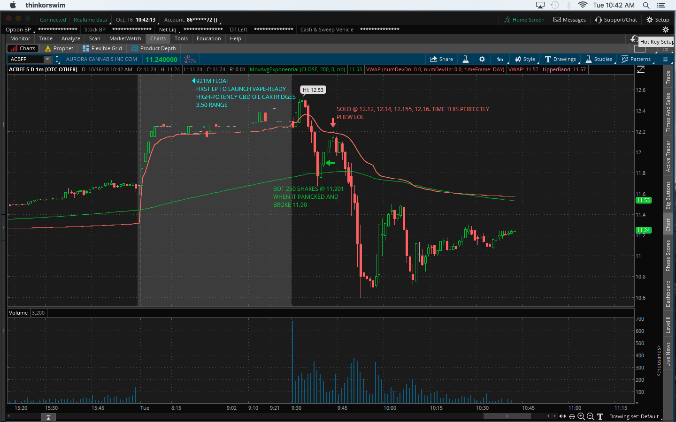Go to Home Screen
Screen dimensions: 676x422
point(524,20)
